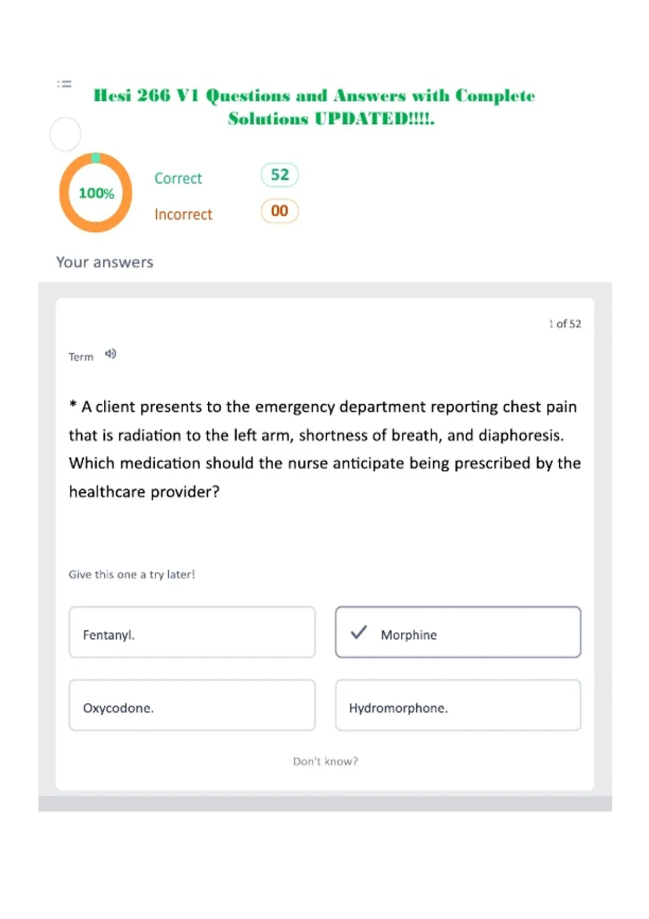Select the Morphine answer option
This screenshot has width=649, height=919.
coord(458,632)
